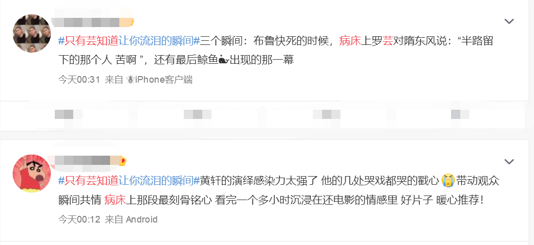The height and width of the screenshot is (245, 534).
Task: Click the membership badge beside second username
Action: pyautogui.click(x=123, y=160)
